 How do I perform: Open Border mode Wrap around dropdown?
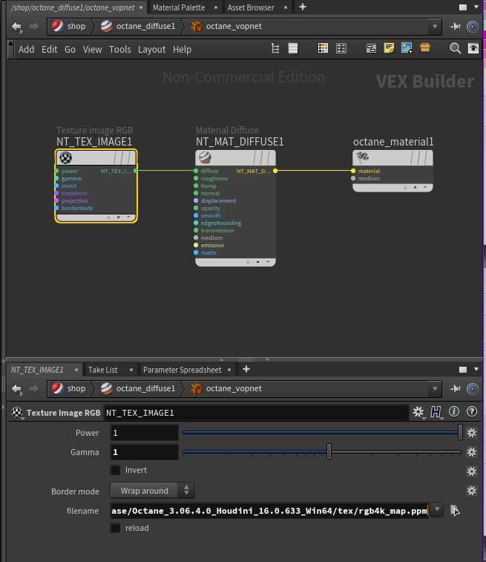click(152, 491)
